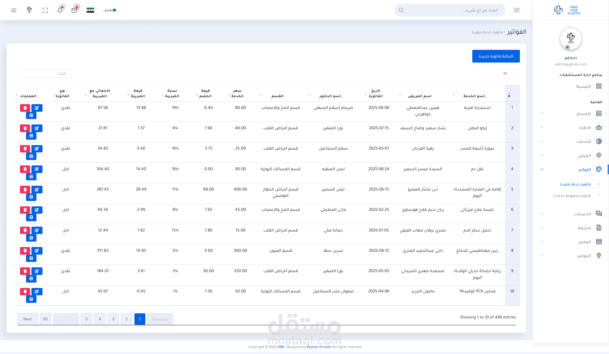Screen dimensions: 609x354
Task: Open the mail envelope icon
Action: [75, 10]
